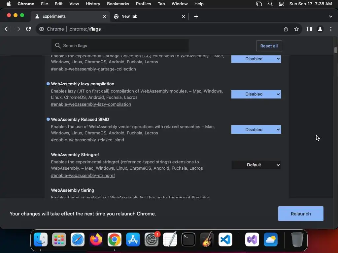Click the Stage Manager menu bar icon

point(259,4)
